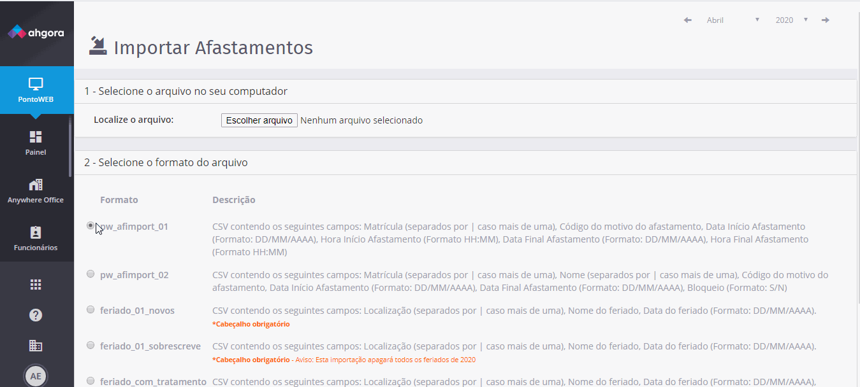Open the help question mark icon
860x387 pixels.
(36, 315)
